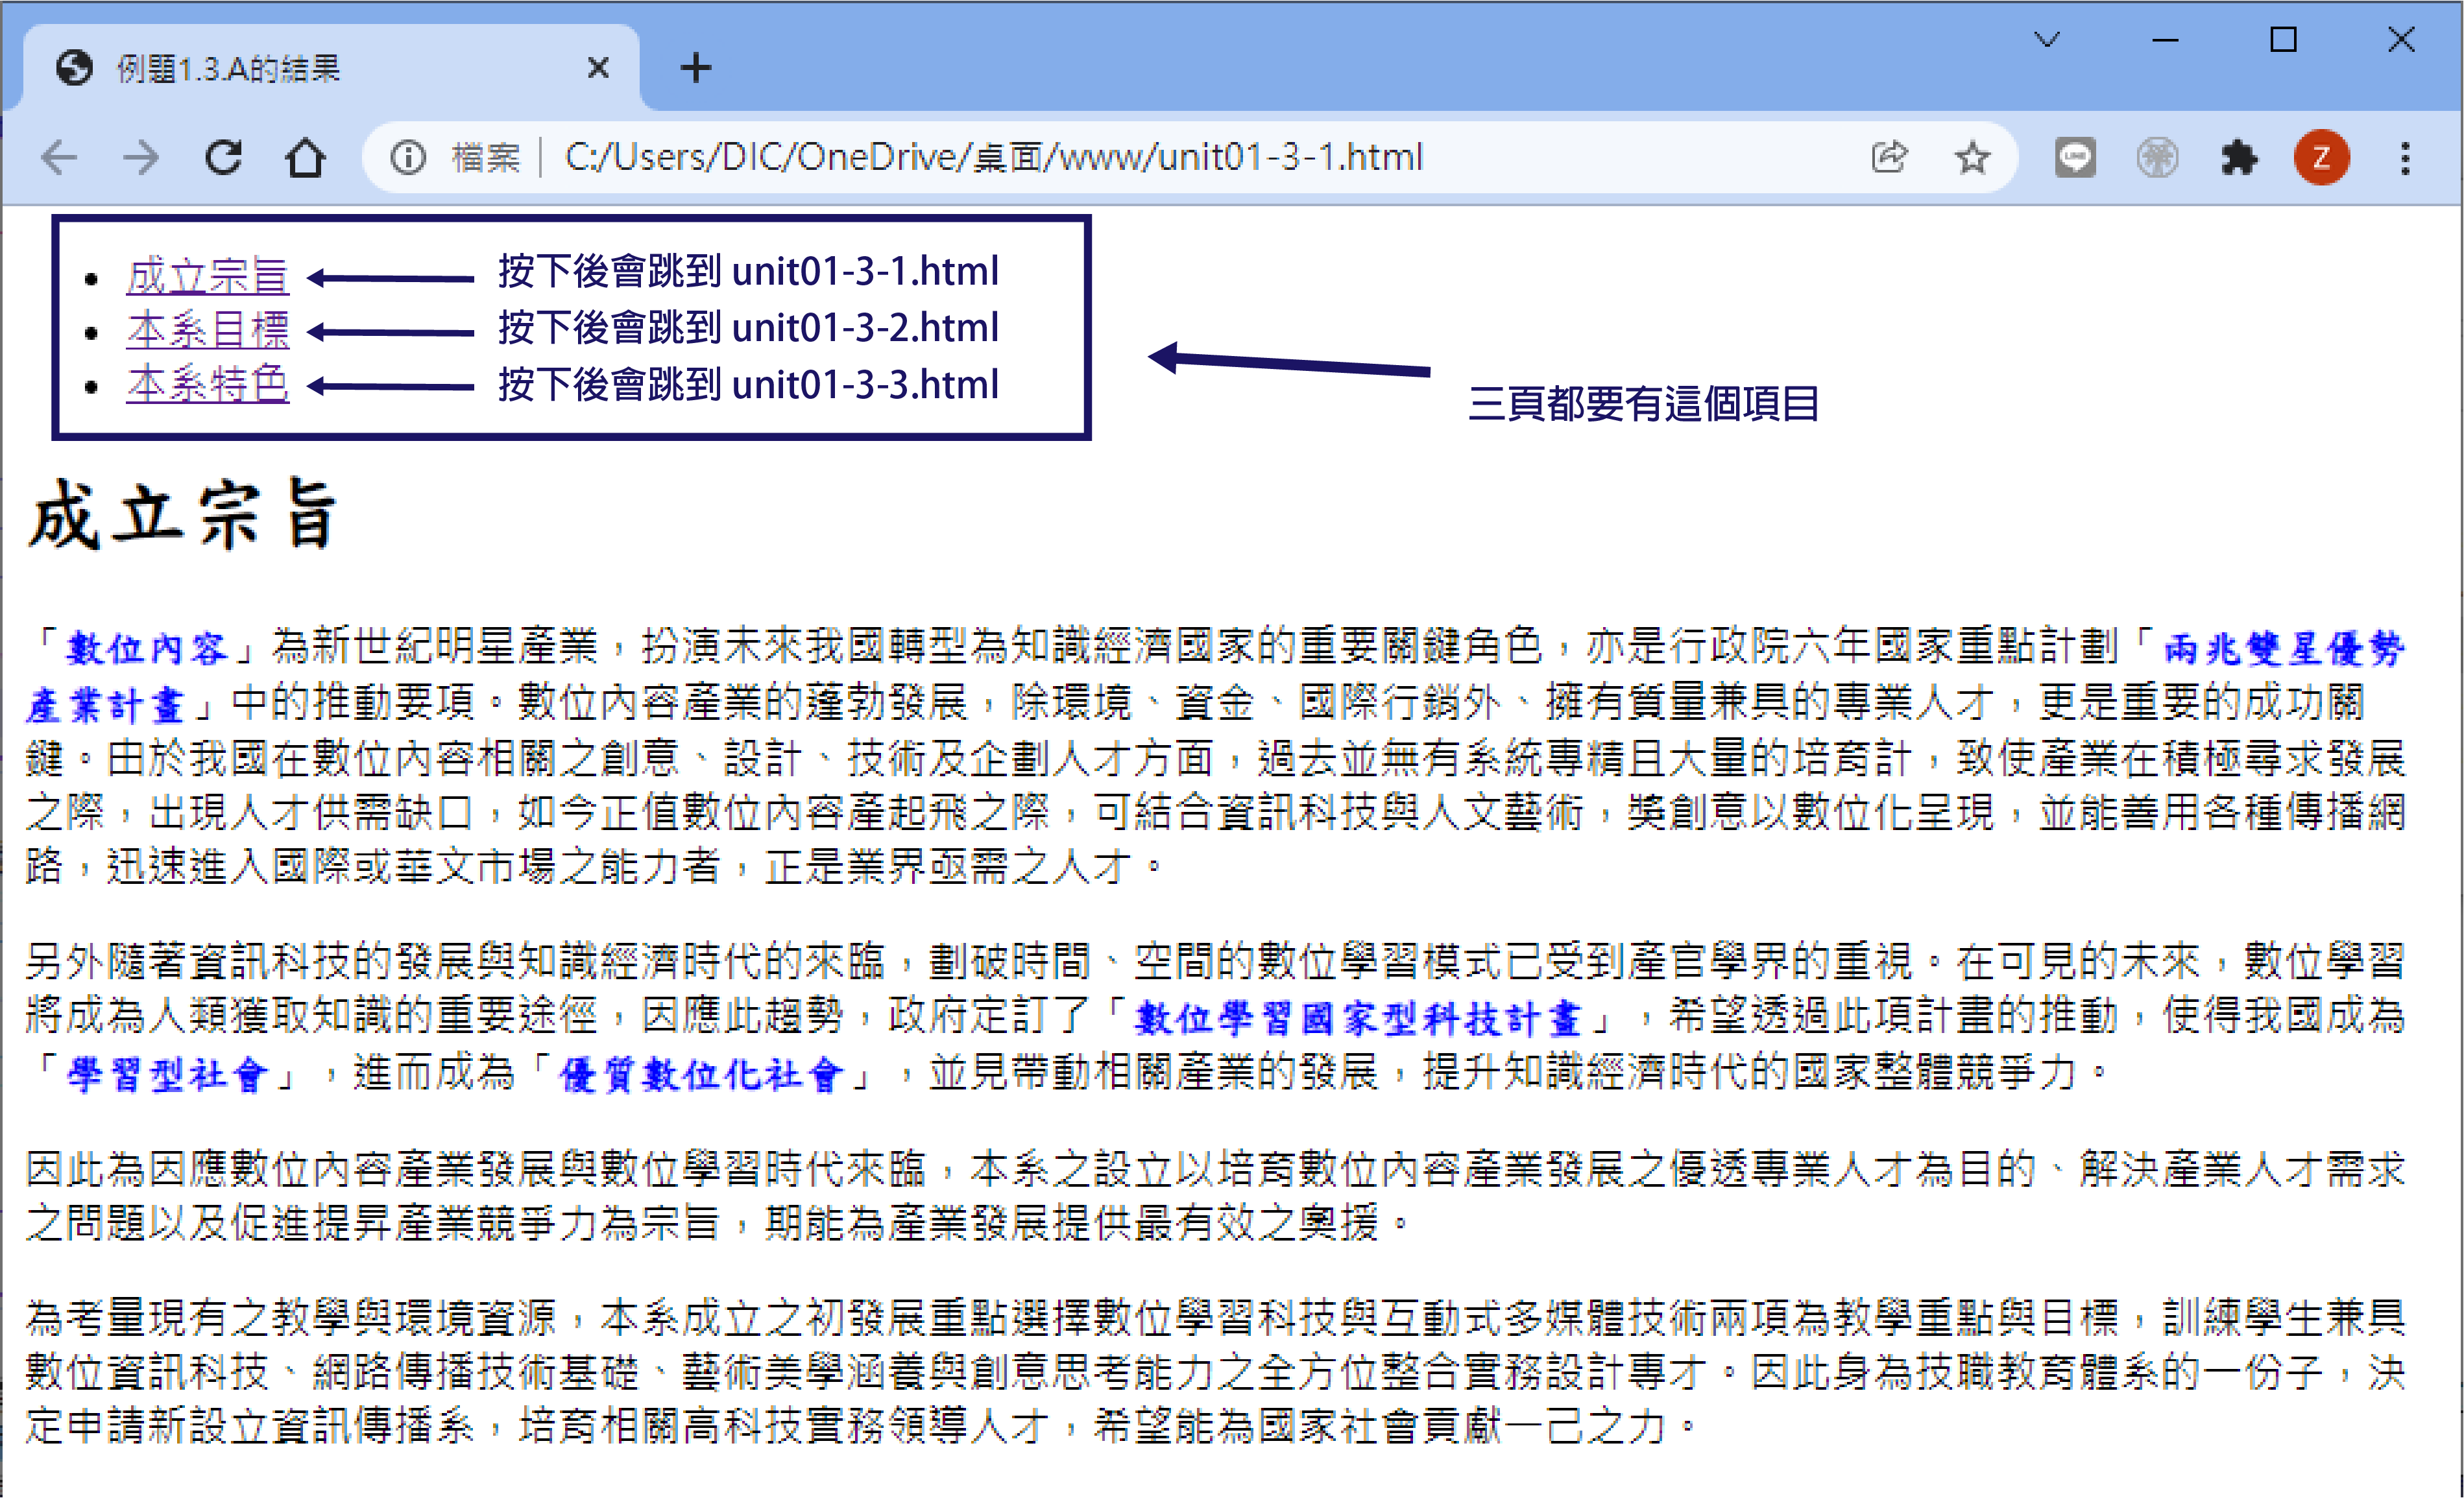
Task: Go to the home page
Action: 305,158
